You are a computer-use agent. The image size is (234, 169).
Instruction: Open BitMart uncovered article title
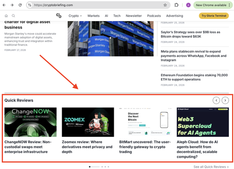145,147
